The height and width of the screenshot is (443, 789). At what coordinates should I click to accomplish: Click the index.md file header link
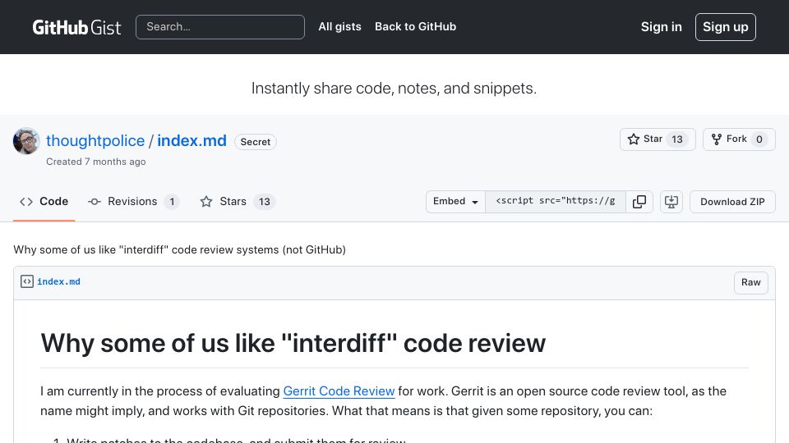tap(59, 281)
